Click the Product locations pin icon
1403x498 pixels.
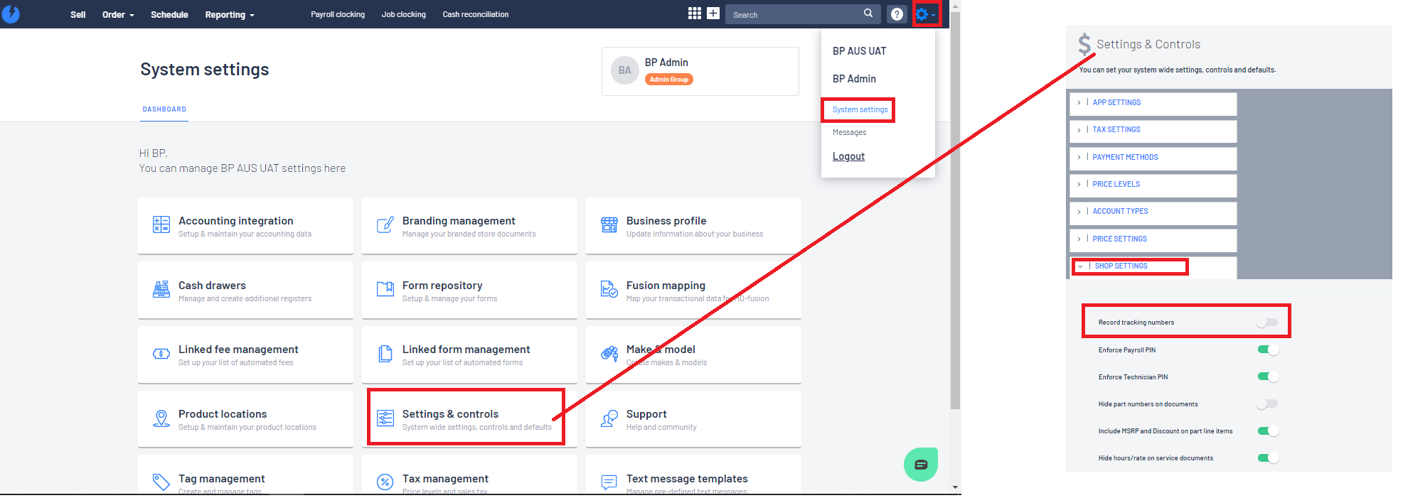tap(161, 418)
